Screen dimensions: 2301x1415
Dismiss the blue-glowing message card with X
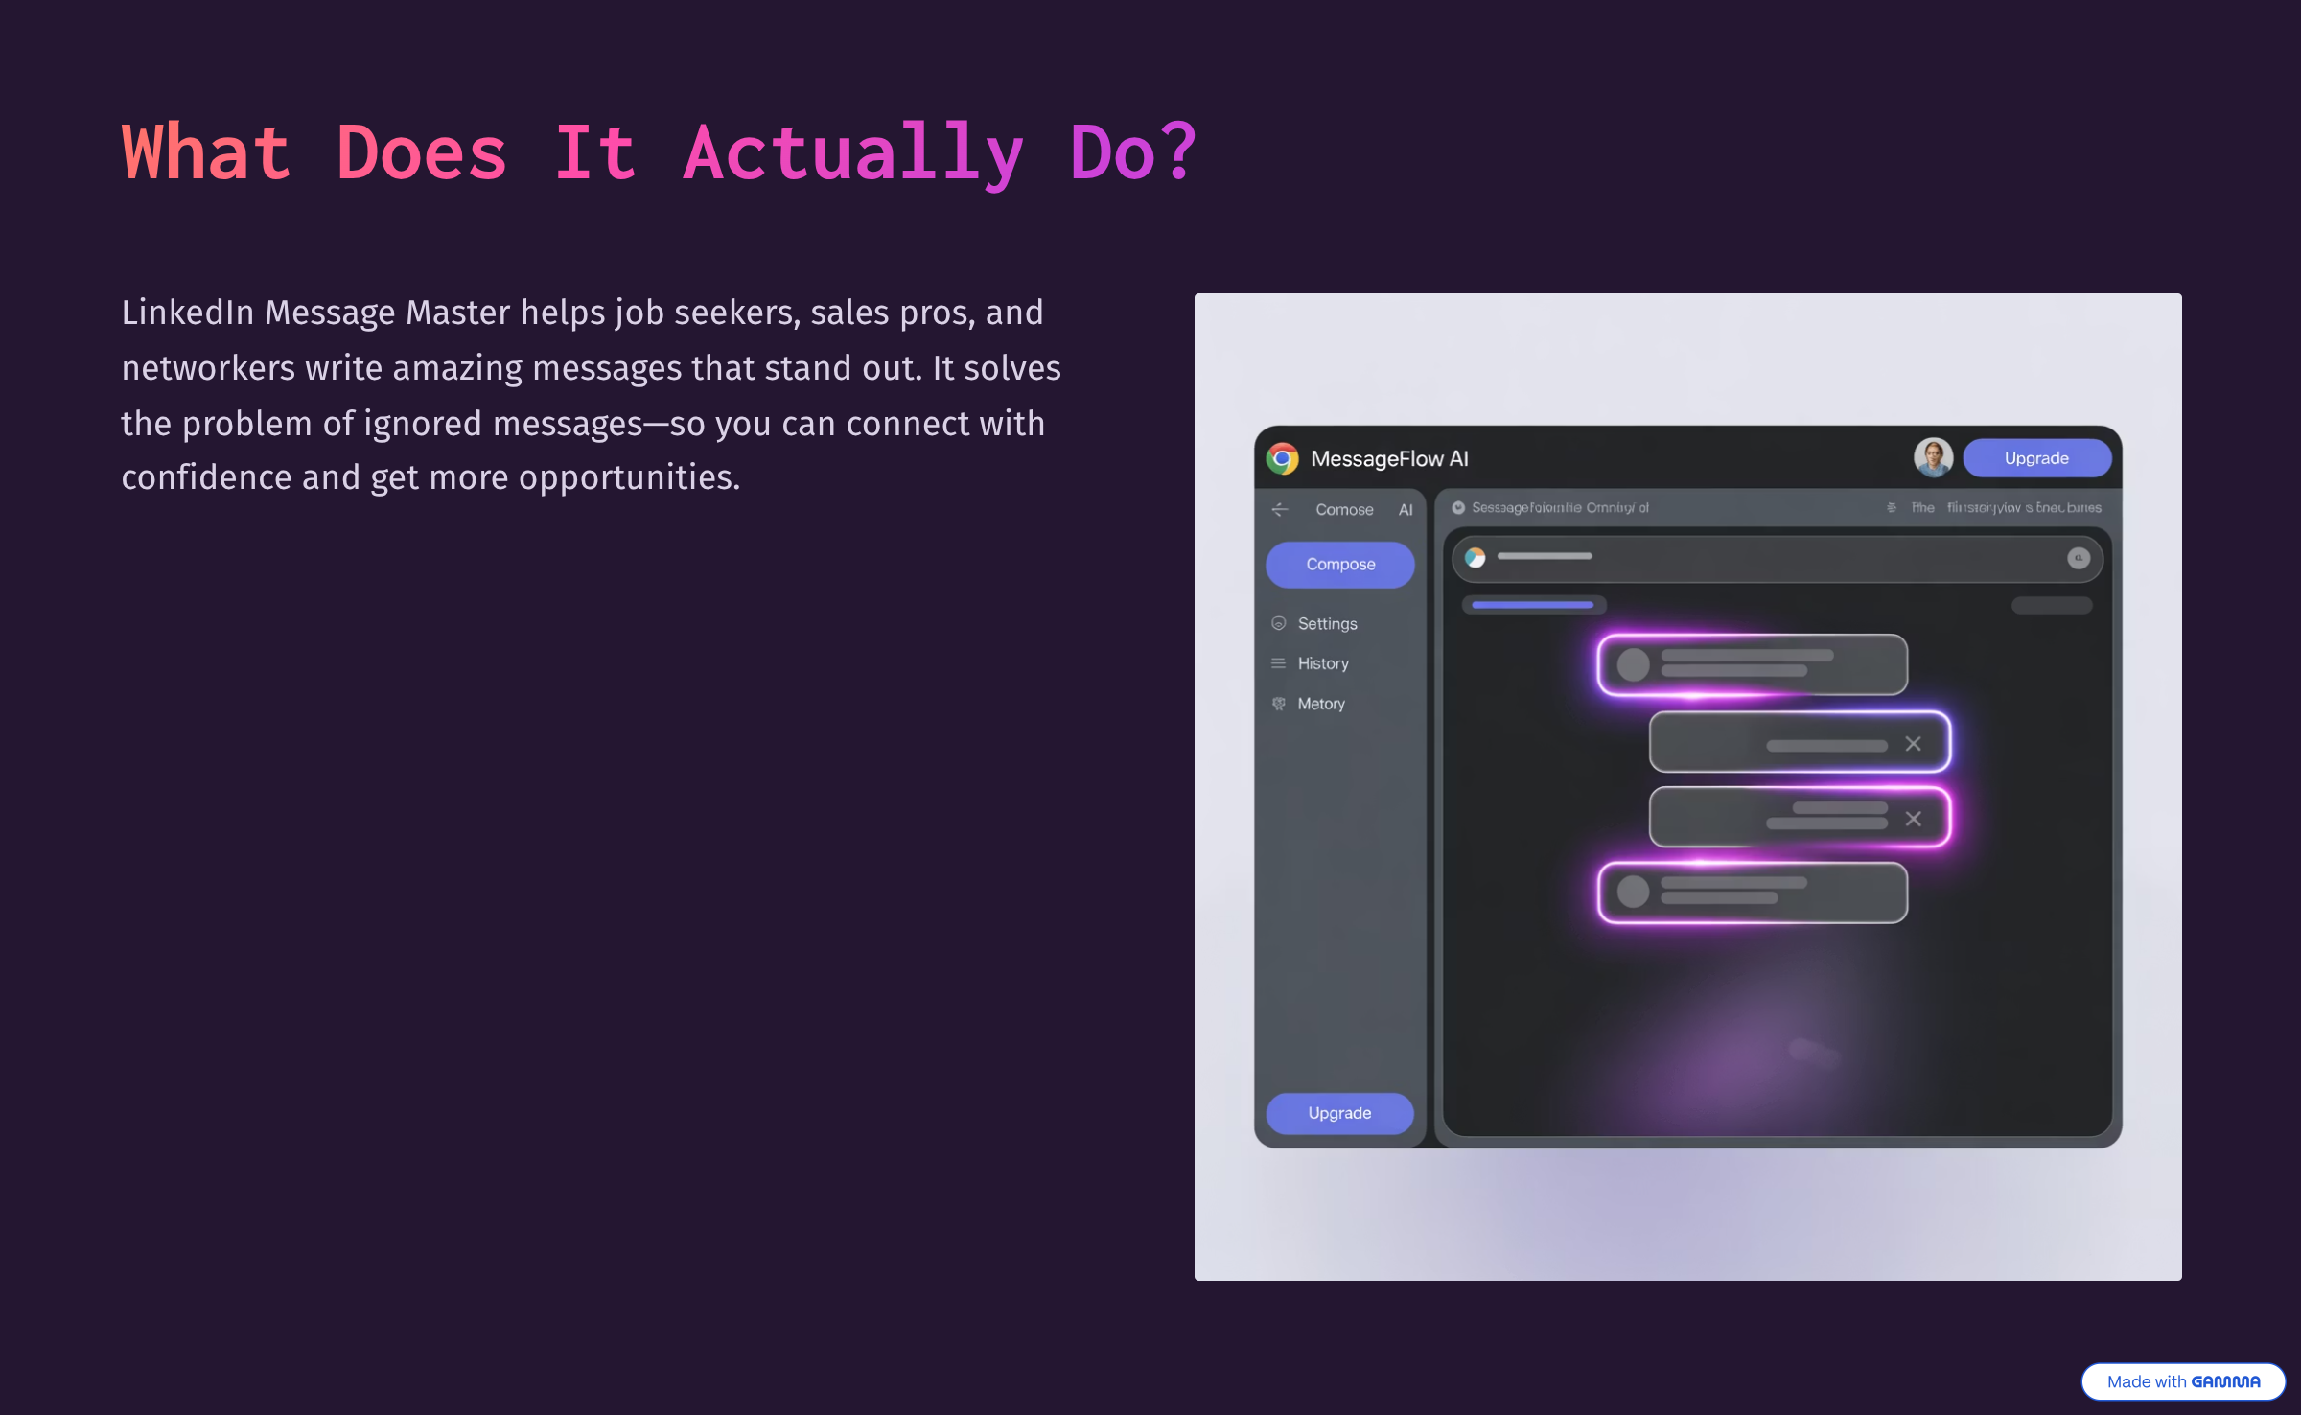(x=1913, y=744)
